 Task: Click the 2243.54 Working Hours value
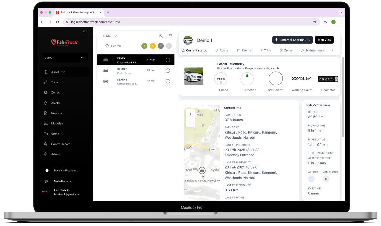[302, 79]
